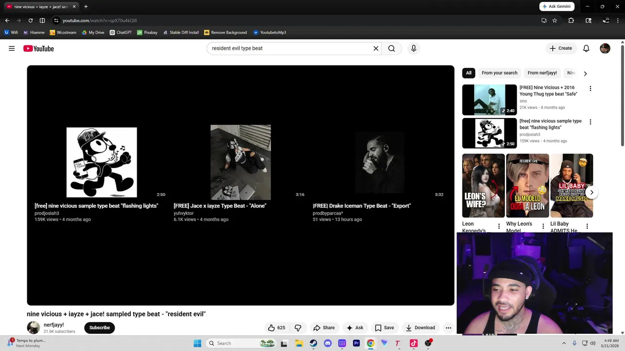Share the video

[x=324, y=328]
